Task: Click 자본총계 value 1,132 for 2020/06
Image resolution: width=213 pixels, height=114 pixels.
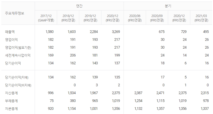Action: click(138, 109)
